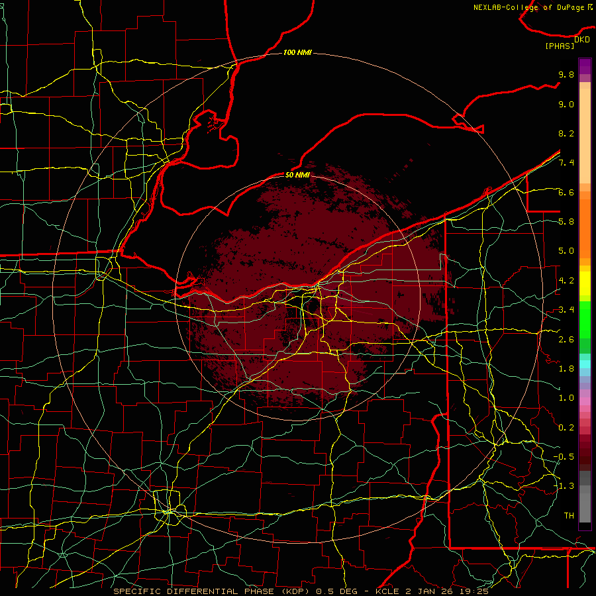Click the 5.0 legend value

tap(566, 251)
